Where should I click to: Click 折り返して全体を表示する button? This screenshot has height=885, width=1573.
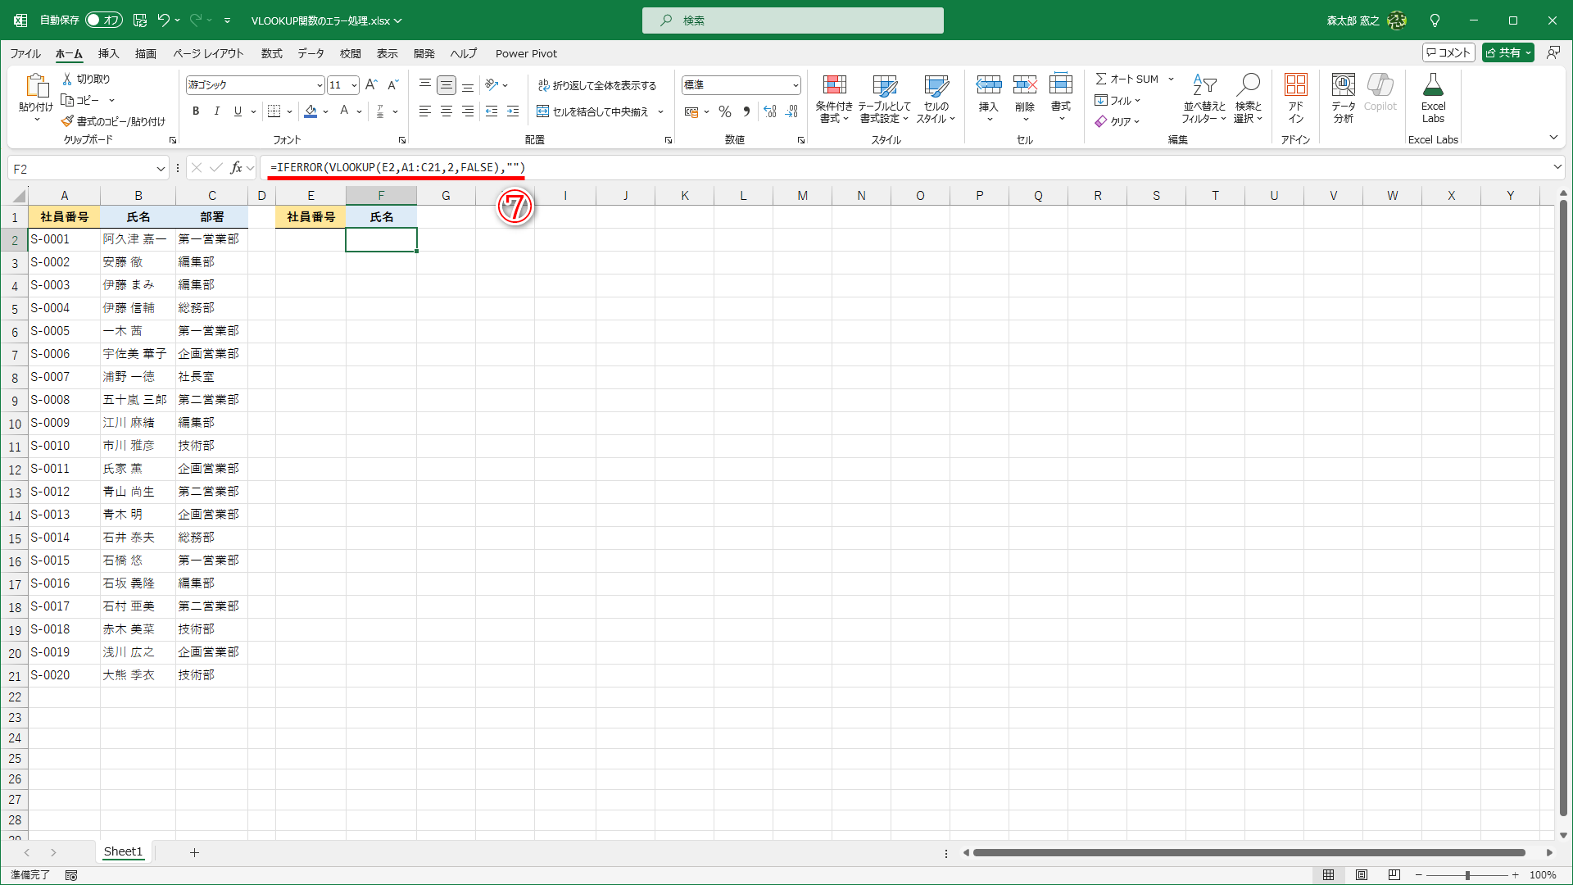pos(599,84)
